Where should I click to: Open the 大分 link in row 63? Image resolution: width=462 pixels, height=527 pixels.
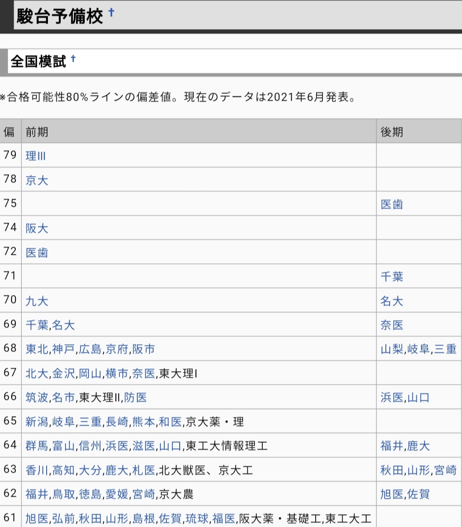point(90,470)
